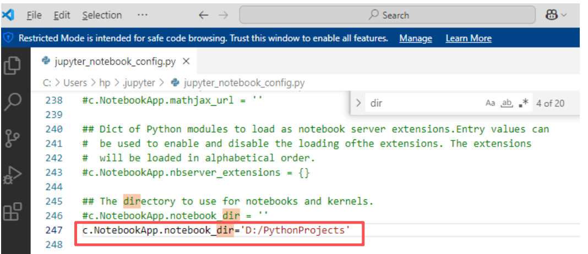This screenshot has width=588, height=254.
Task: Open the Selection menu
Action: click(102, 15)
